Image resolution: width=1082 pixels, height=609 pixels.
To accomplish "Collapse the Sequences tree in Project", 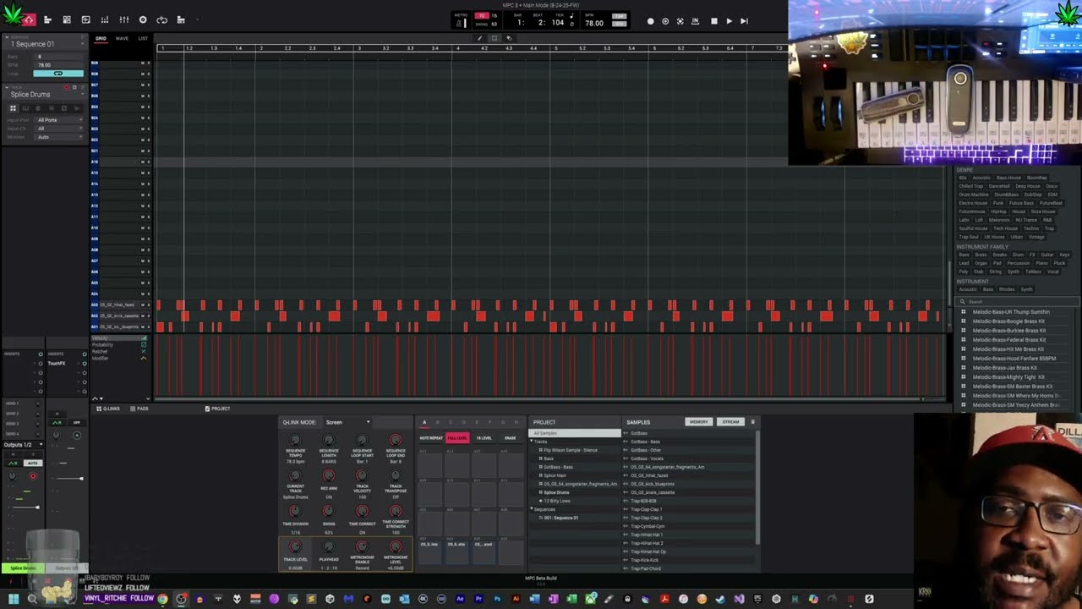I will (x=532, y=509).
